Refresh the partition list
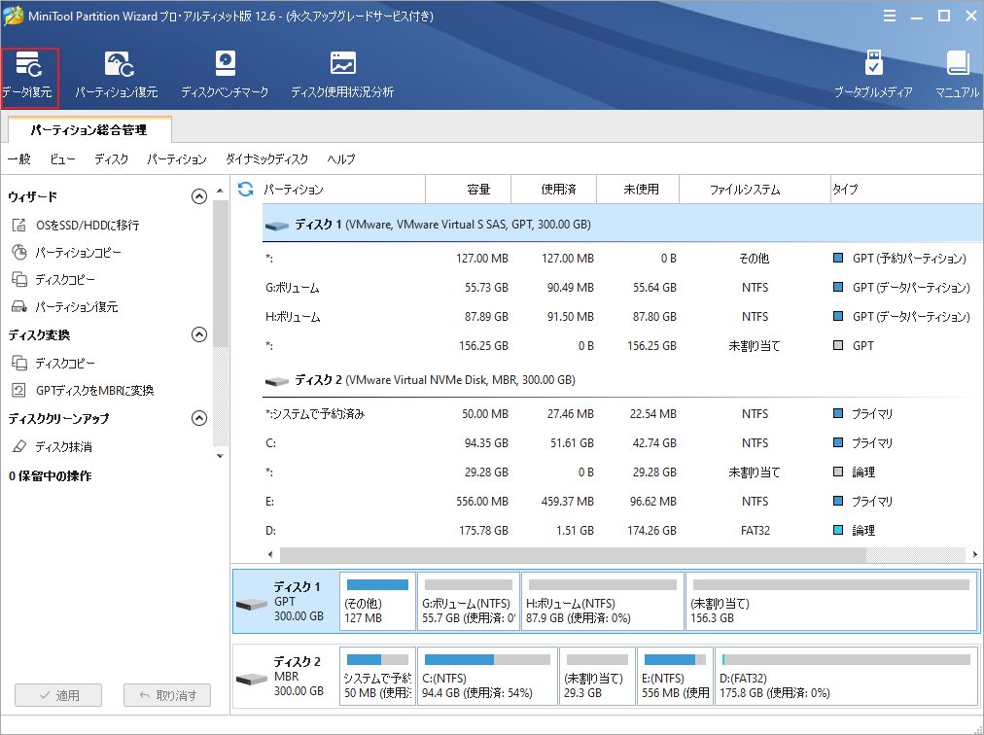This screenshot has height=735, width=984. tap(244, 189)
